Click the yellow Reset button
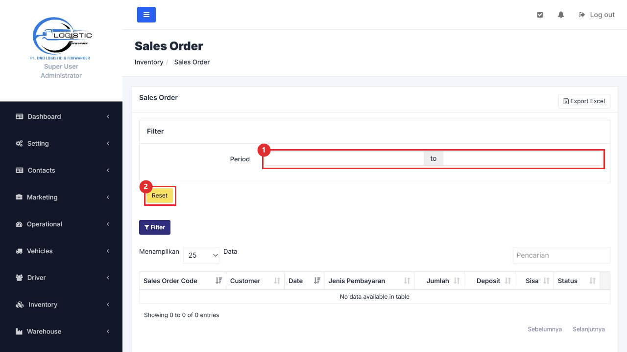This screenshot has height=352, width=627. point(160,196)
